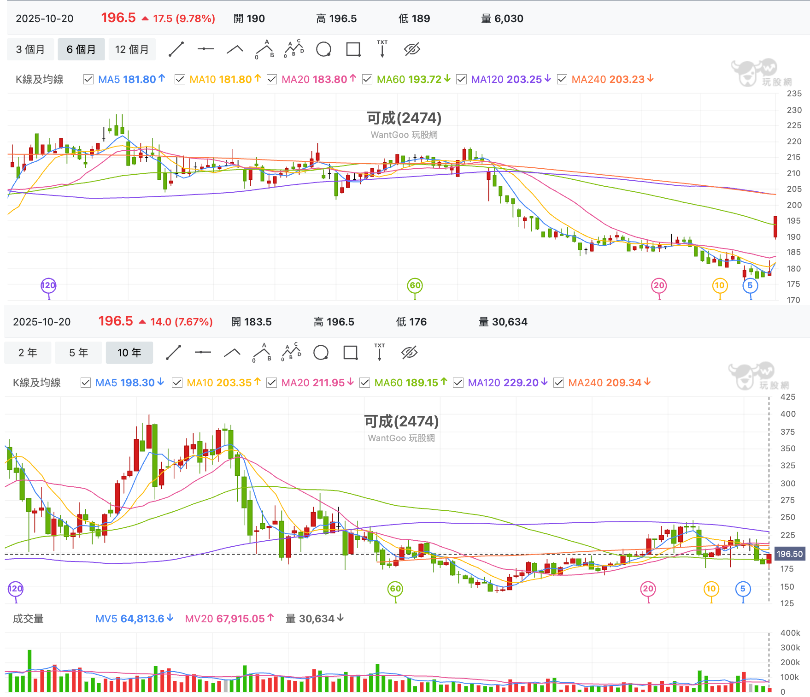
Task: Switch upper chart to 3 個月 range
Action: [x=30, y=49]
